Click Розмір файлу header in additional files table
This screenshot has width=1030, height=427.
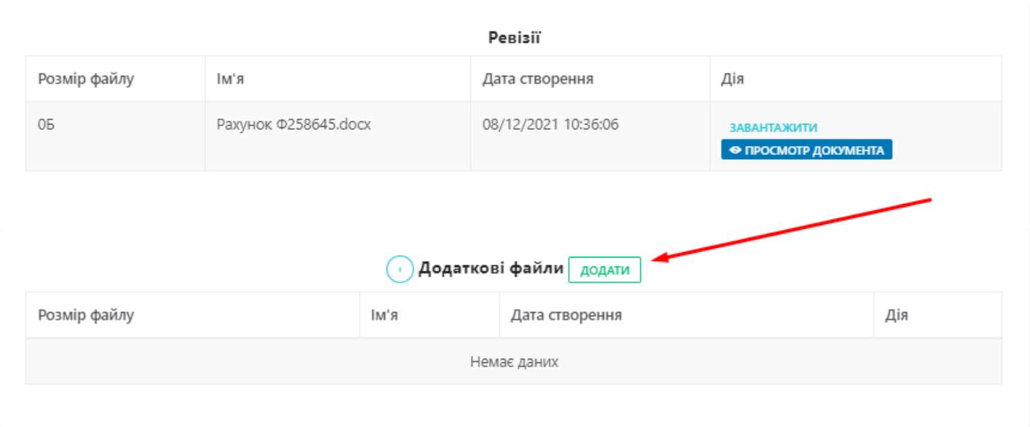[86, 315]
